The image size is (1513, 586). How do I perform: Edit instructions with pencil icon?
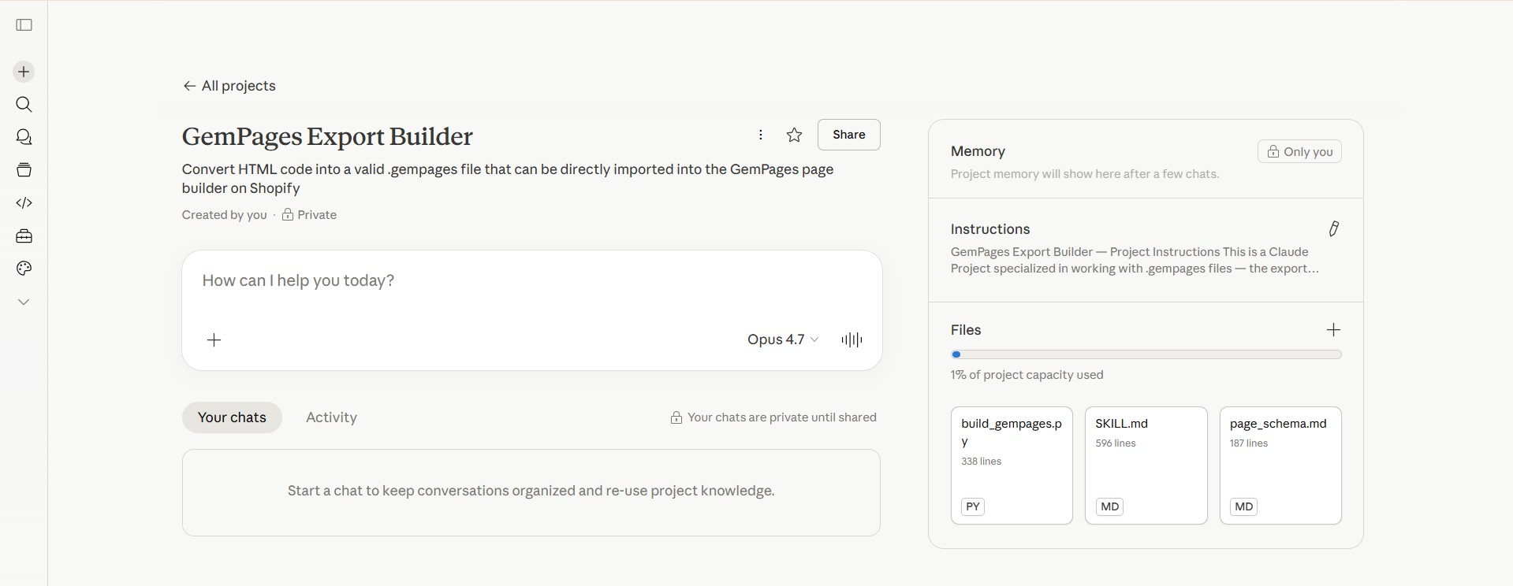[1333, 229]
